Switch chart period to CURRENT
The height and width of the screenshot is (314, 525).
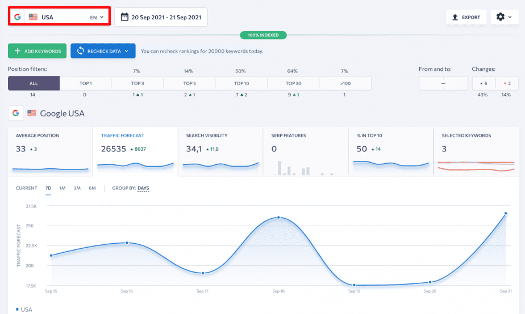(x=27, y=188)
